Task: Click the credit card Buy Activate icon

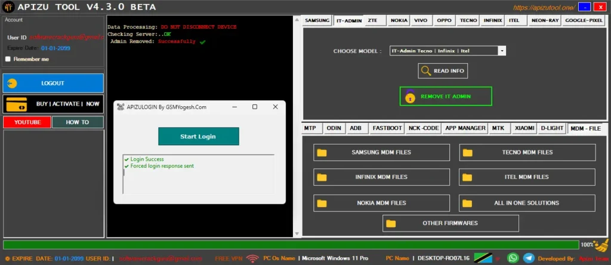Action: coord(16,104)
